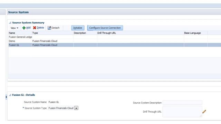Click the Source System page title
Viewport: 221px width, 124px height.
(x=18, y=12)
